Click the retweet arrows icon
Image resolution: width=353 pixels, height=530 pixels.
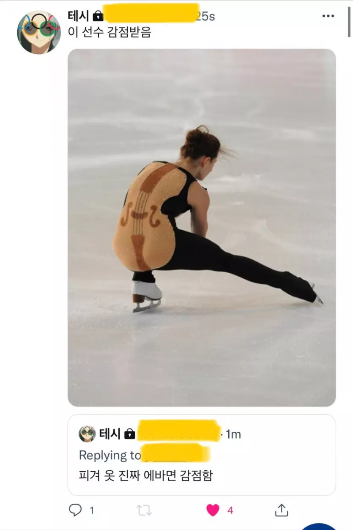144,511
